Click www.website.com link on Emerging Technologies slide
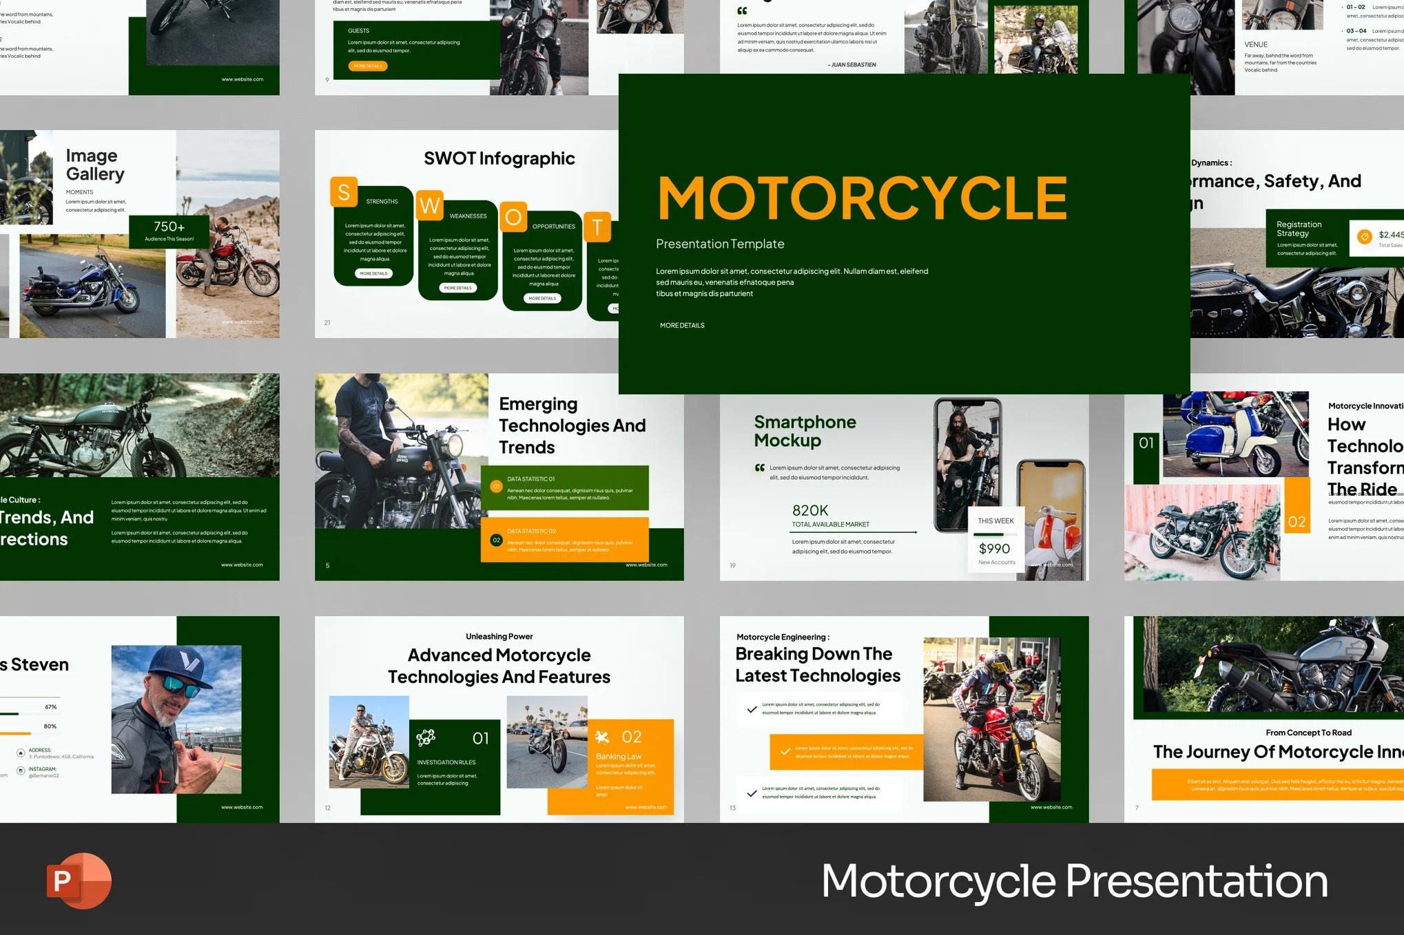The height and width of the screenshot is (935, 1404). (646, 565)
